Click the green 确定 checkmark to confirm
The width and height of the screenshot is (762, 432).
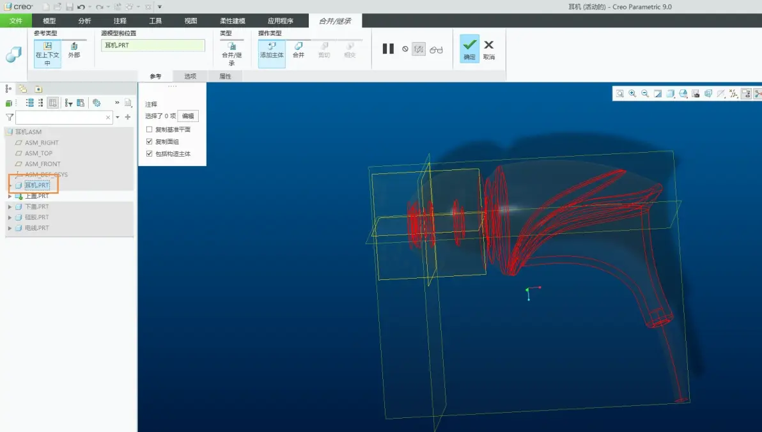click(x=469, y=48)
